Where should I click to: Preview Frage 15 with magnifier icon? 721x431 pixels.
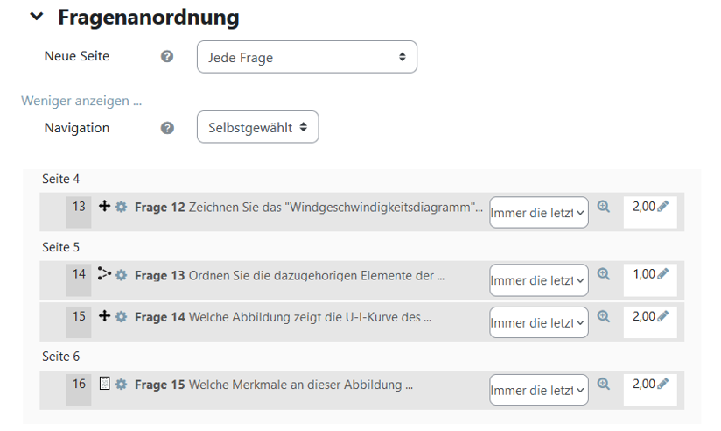[603, 384]
